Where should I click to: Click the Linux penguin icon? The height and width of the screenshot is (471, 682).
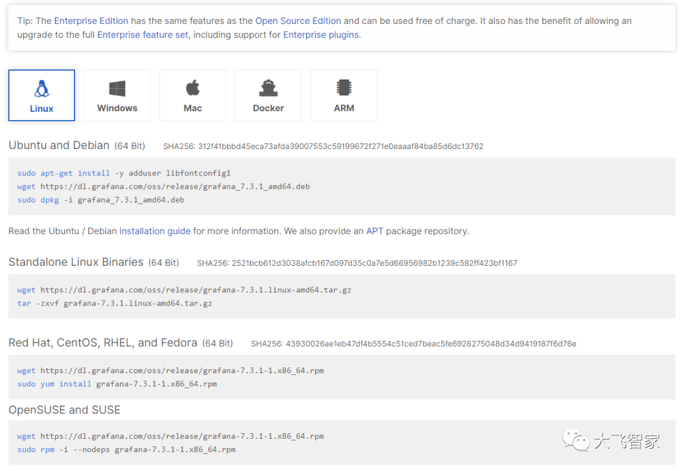point(42,88)
